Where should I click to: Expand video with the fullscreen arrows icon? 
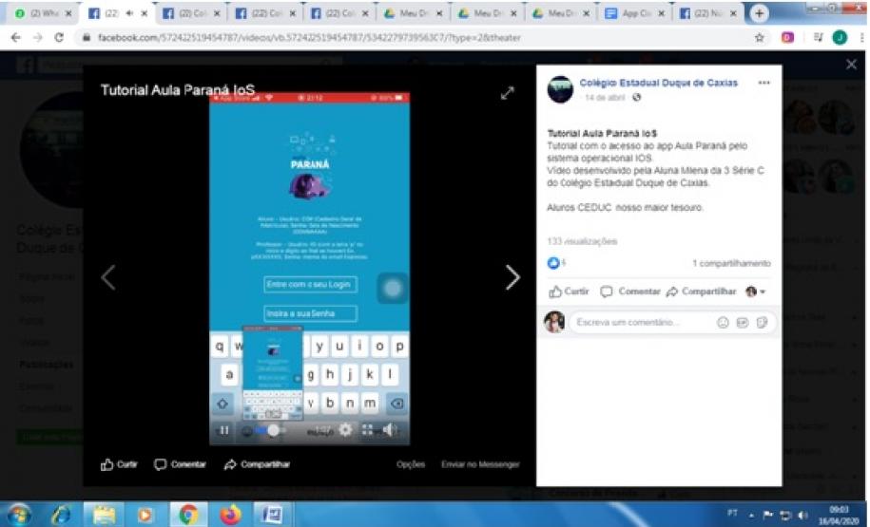[x=508, y=93]
